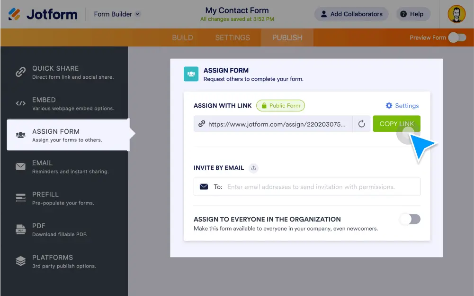The width and height of the screenshot is (474, 296).
Task: Switch to the BUILD tab
Action: click(182, 37)
